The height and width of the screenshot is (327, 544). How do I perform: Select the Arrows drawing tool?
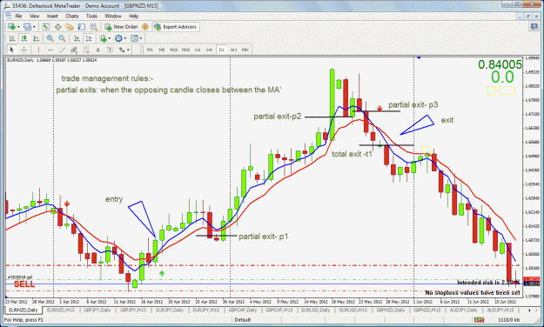tap(122, 50)
